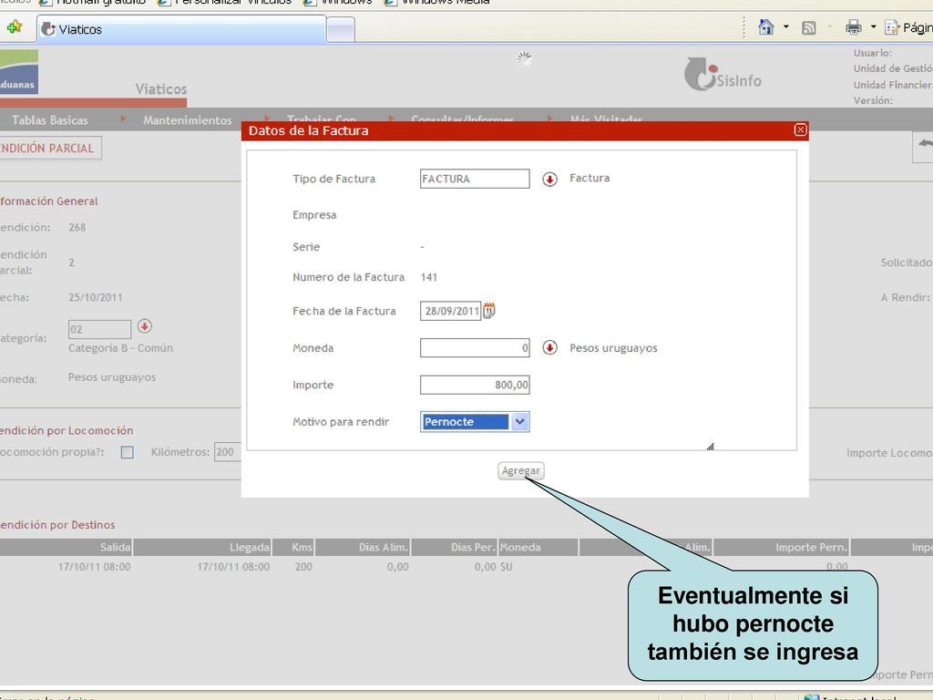
Task: Click the Moneda code input field
Action: 475,347
